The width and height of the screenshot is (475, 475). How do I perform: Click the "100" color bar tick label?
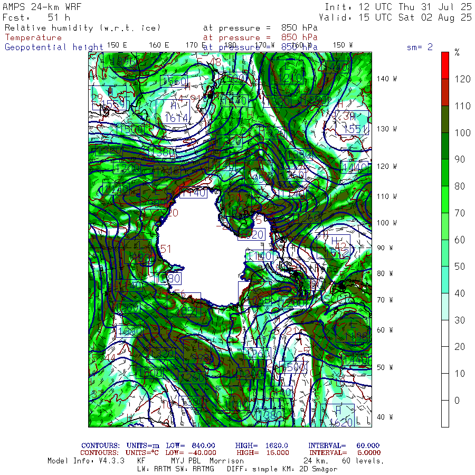(462, 132)
